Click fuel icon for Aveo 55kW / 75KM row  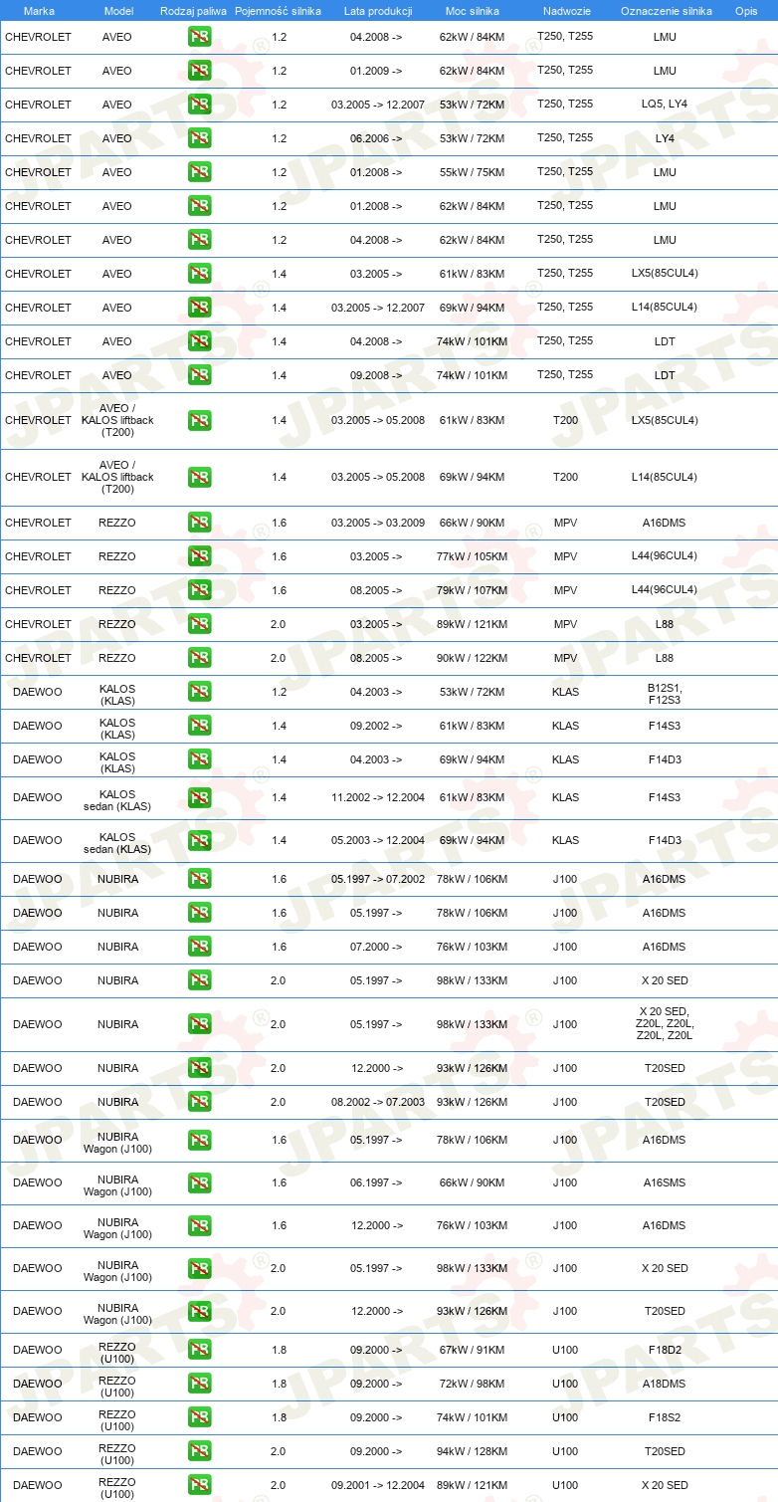tap(199, 172)
